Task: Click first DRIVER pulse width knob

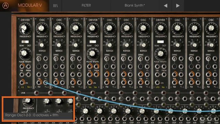Action: coord(24,53)
